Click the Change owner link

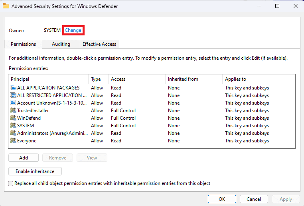73,30
